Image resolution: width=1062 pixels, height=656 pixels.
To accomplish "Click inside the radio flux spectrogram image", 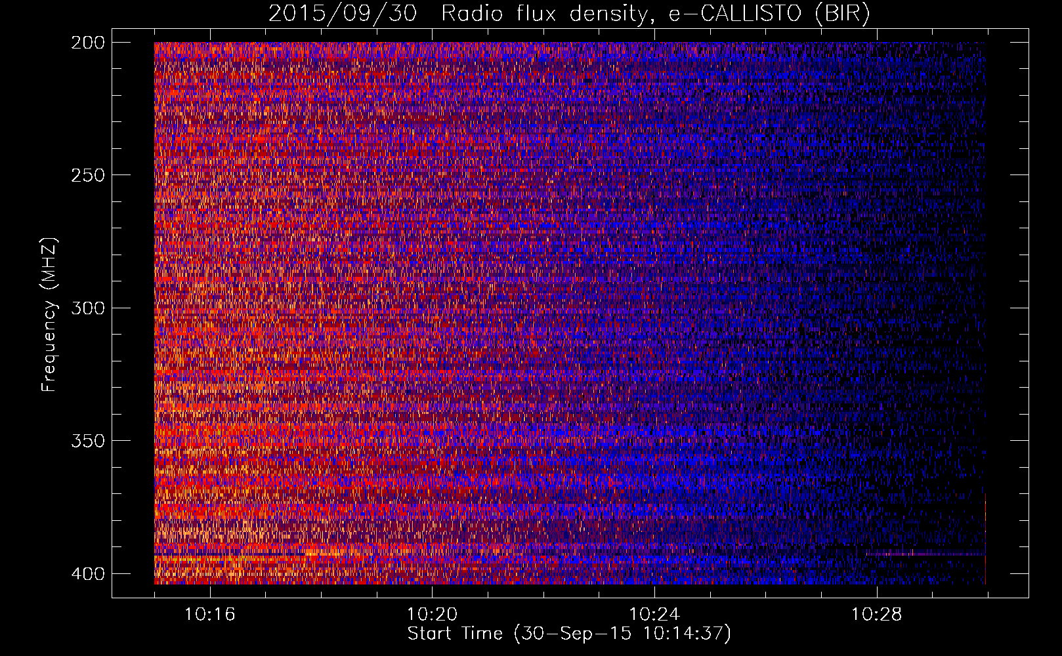I will point(570,313).
